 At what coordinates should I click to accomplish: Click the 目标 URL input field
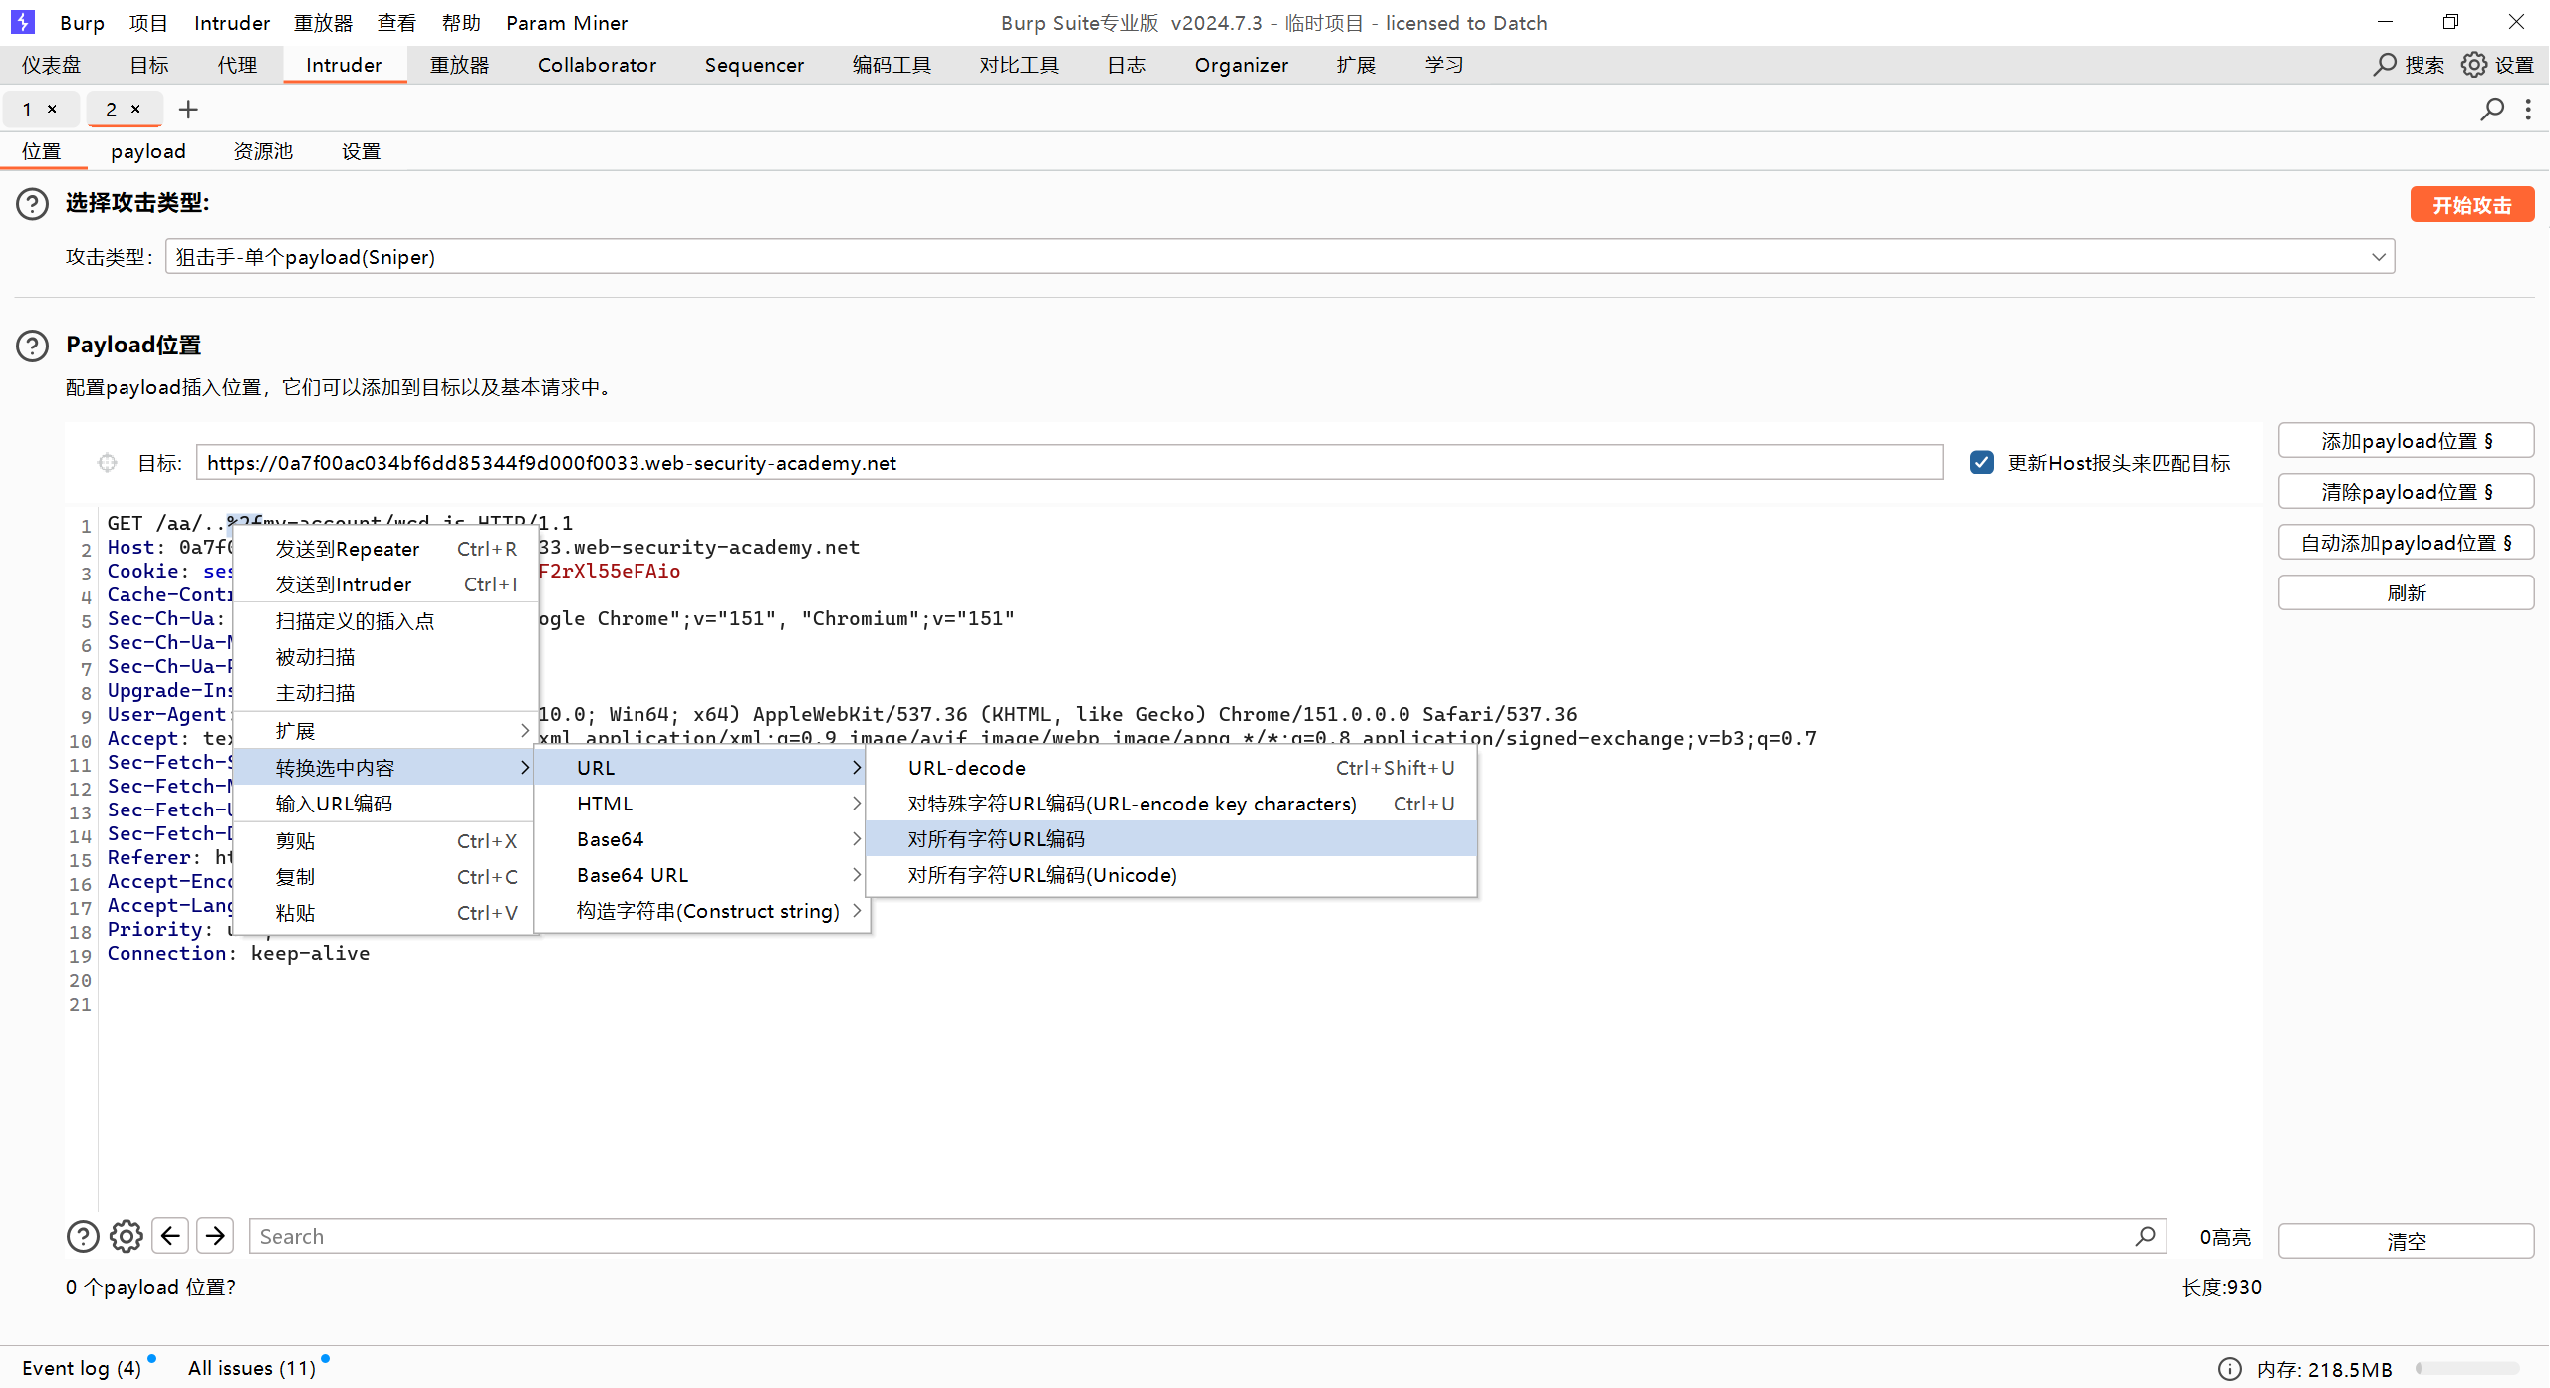pyautogui.click(x=1070, y=463)
